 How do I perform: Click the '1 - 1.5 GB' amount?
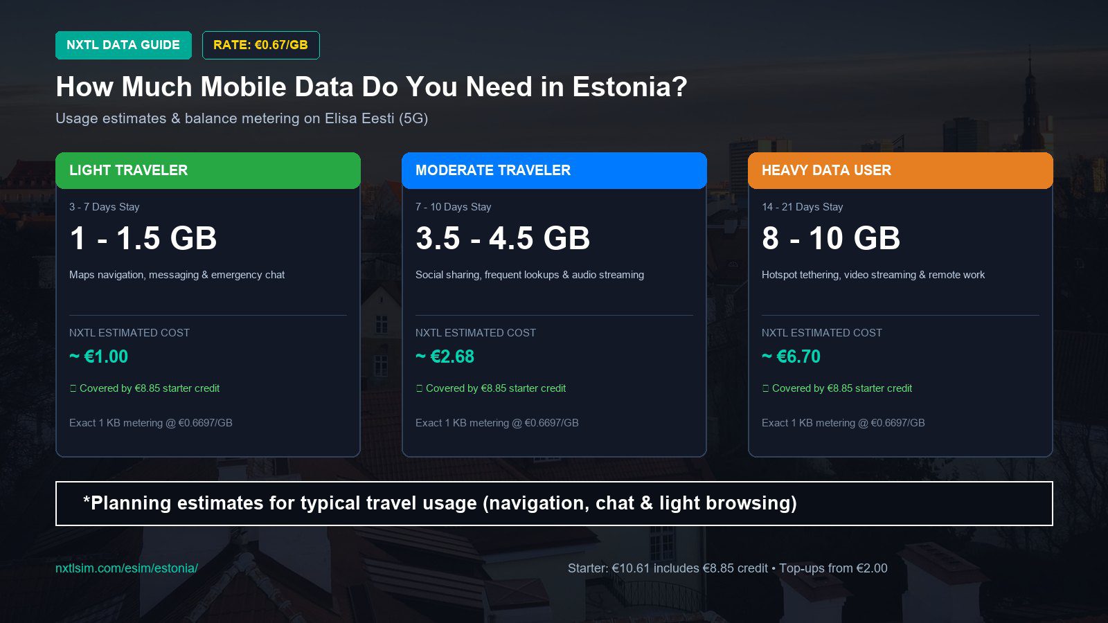pyautogui.click(x=143, y=238)
